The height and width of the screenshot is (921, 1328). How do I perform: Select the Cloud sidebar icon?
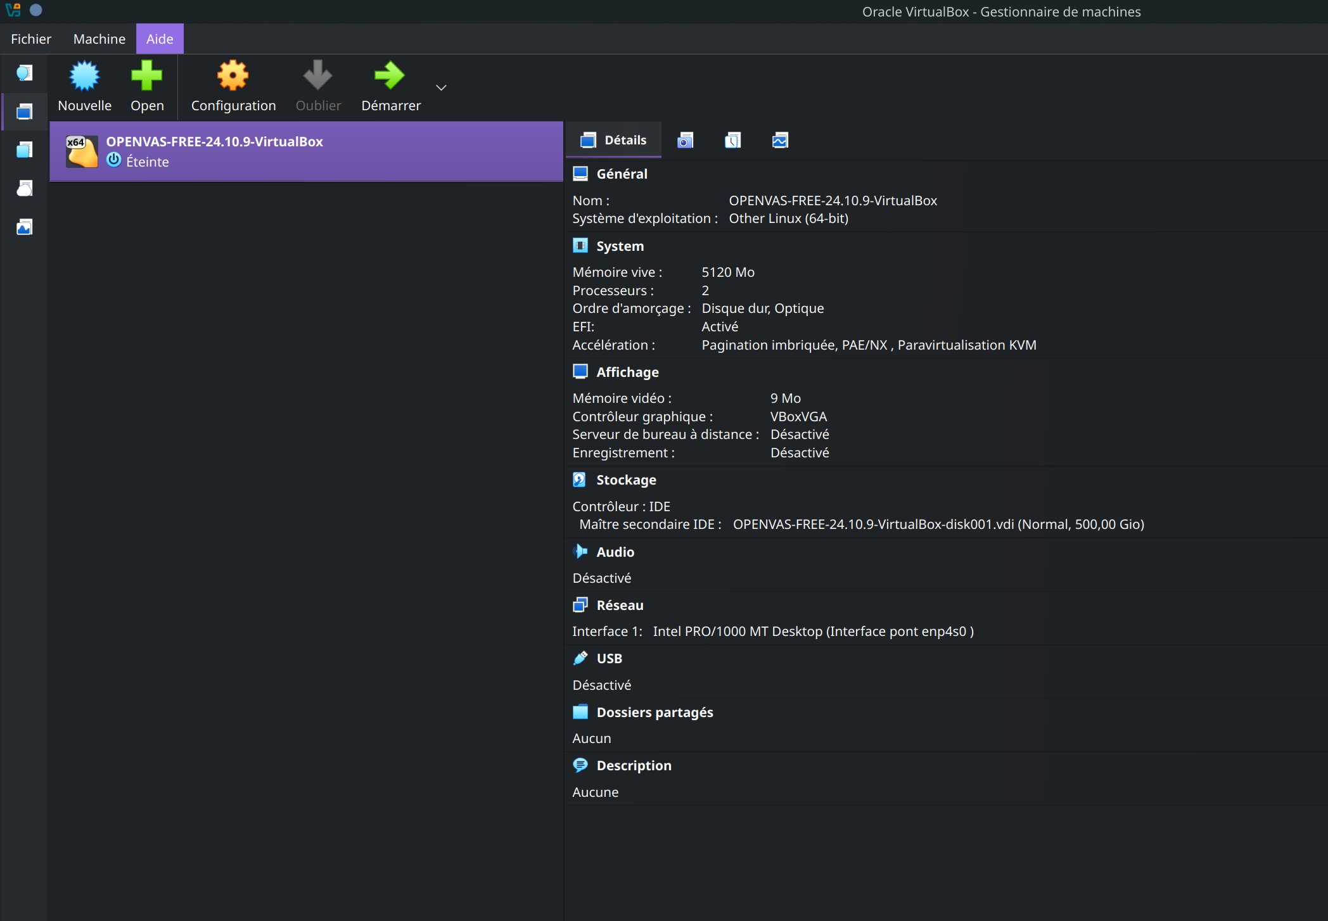tap(24, 189)
